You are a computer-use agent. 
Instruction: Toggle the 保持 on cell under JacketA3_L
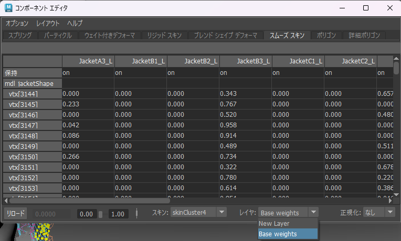click(x=88, y=73)
